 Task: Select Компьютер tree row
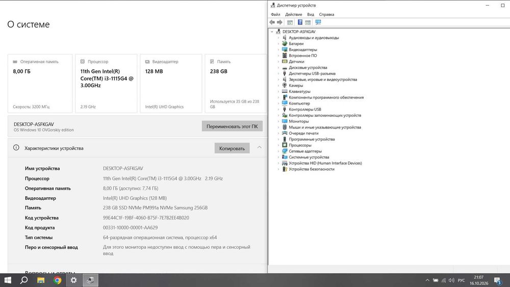coord(299,103)
